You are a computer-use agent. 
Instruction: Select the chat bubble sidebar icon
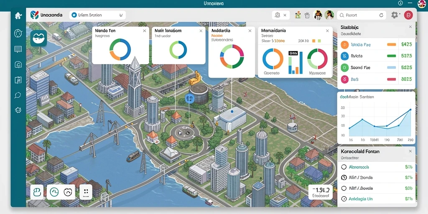tap(18, 95)
